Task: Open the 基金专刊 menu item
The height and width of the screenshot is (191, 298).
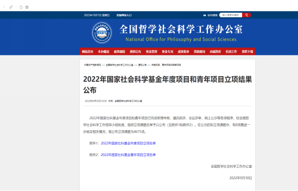Action: click(x=168, y=52)
